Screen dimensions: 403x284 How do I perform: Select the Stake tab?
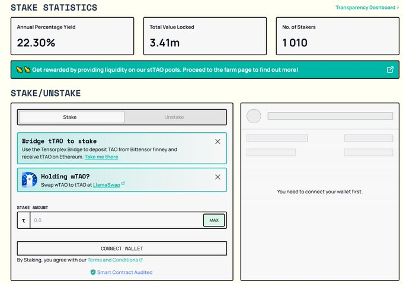(72, 117)
